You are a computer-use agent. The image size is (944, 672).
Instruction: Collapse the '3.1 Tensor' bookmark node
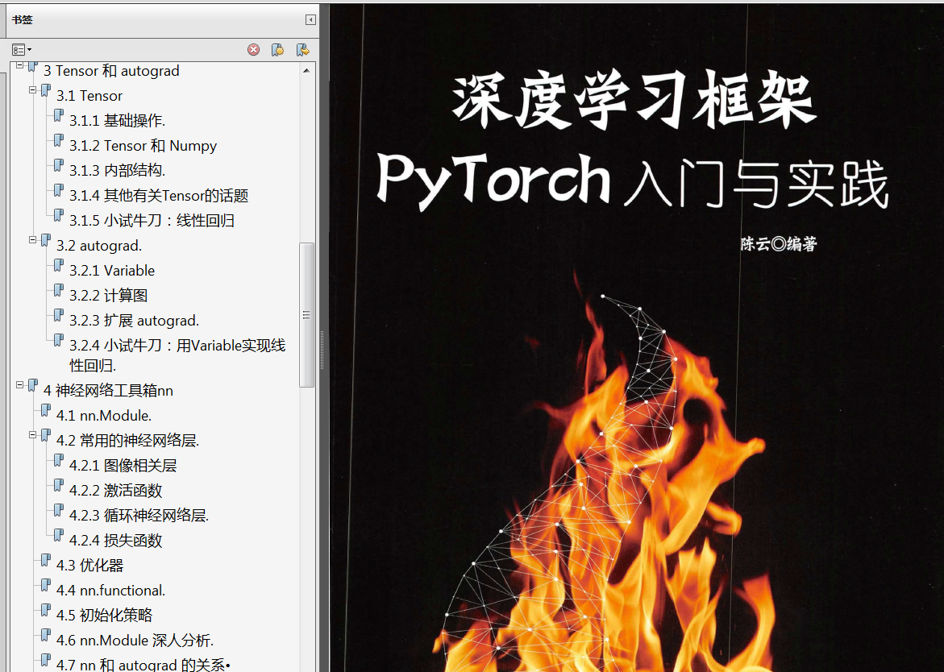tap(33, 90)
